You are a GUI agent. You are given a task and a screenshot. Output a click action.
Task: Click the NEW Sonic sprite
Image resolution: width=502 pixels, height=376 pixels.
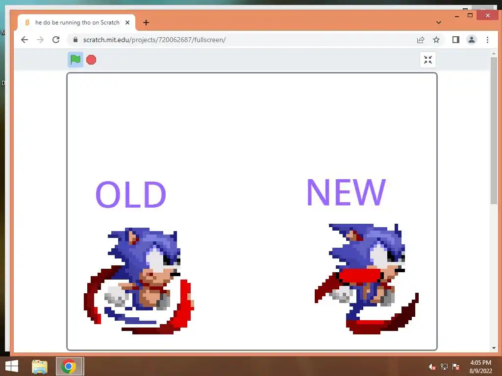click(x=366, y=279)
